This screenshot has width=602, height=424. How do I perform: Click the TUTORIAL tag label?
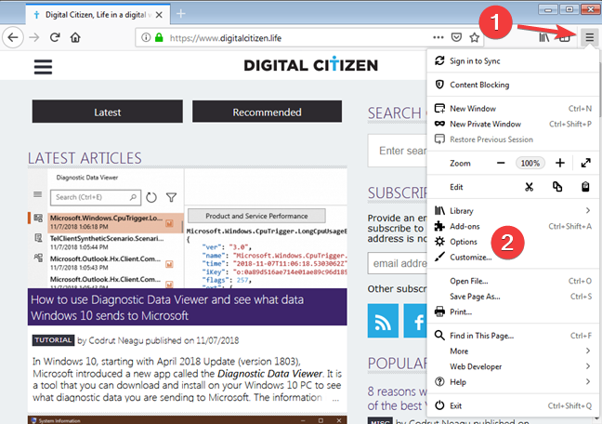53,340
